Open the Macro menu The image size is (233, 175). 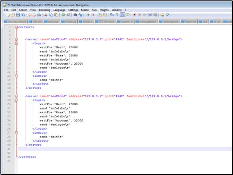pyautogui.click(x=85, y=10)
